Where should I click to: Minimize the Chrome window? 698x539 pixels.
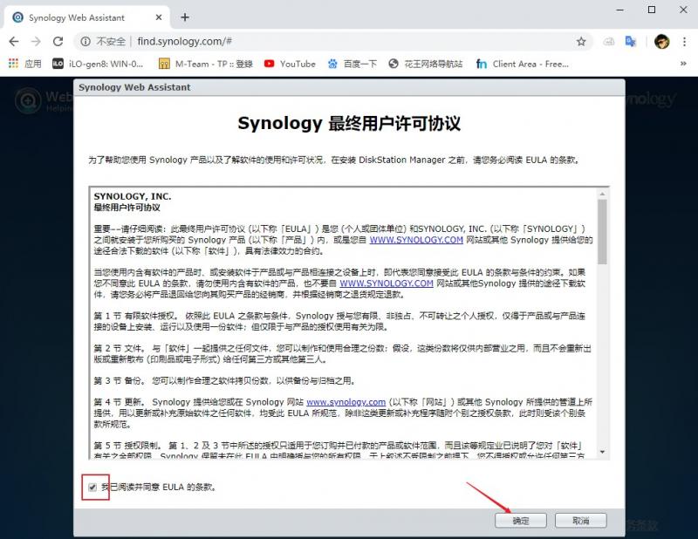pyautogui.click(x=620, y=10)
